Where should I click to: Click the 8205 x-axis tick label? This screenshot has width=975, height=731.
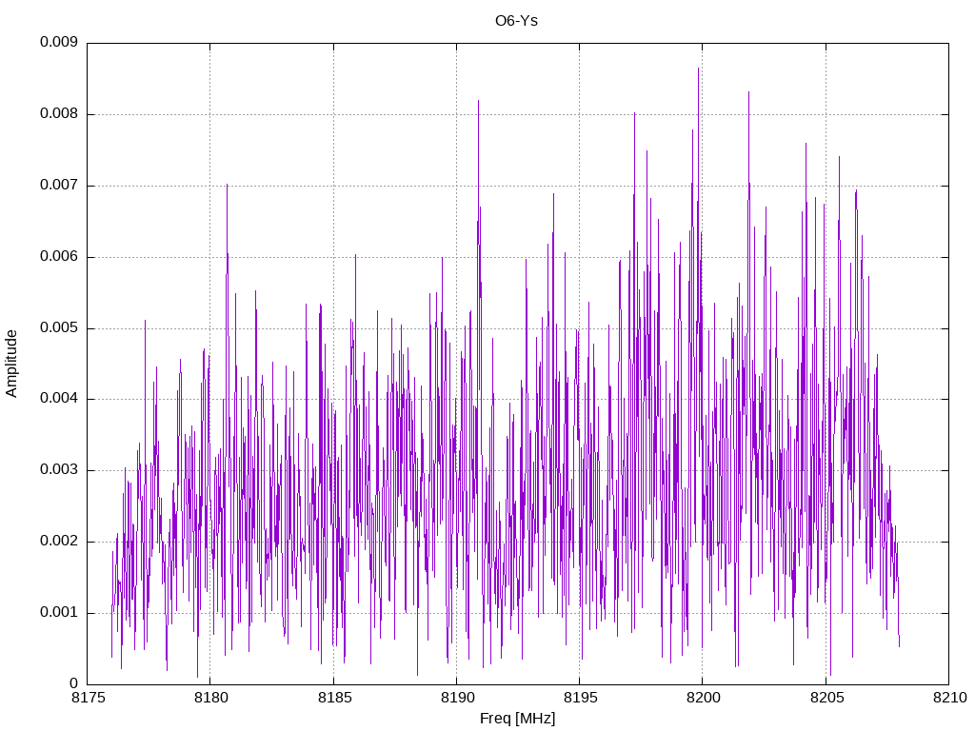pyautogui.click(x=827, y=698)
